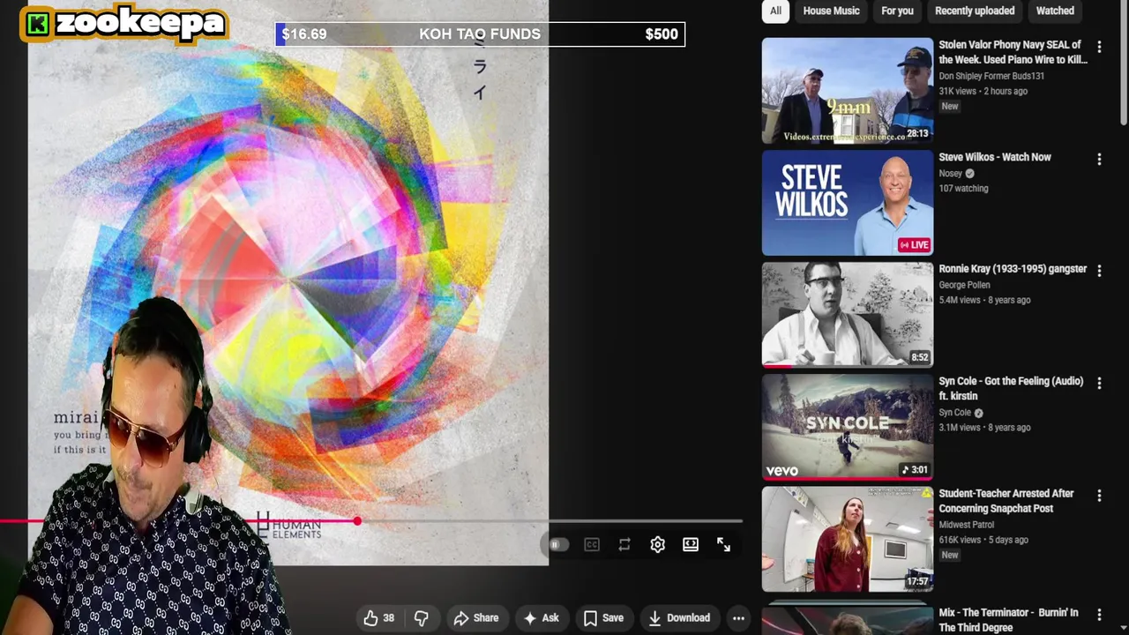Click the zookeepa channel name overlay

click(x=141, y=23)
